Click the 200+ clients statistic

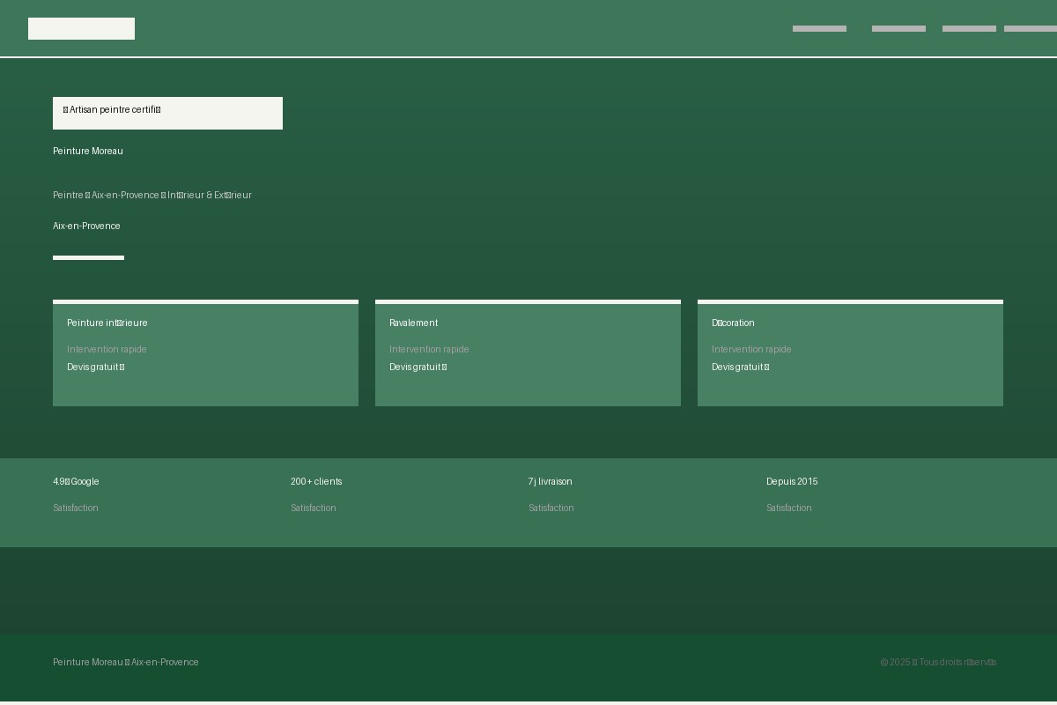(x=316, y=482)
